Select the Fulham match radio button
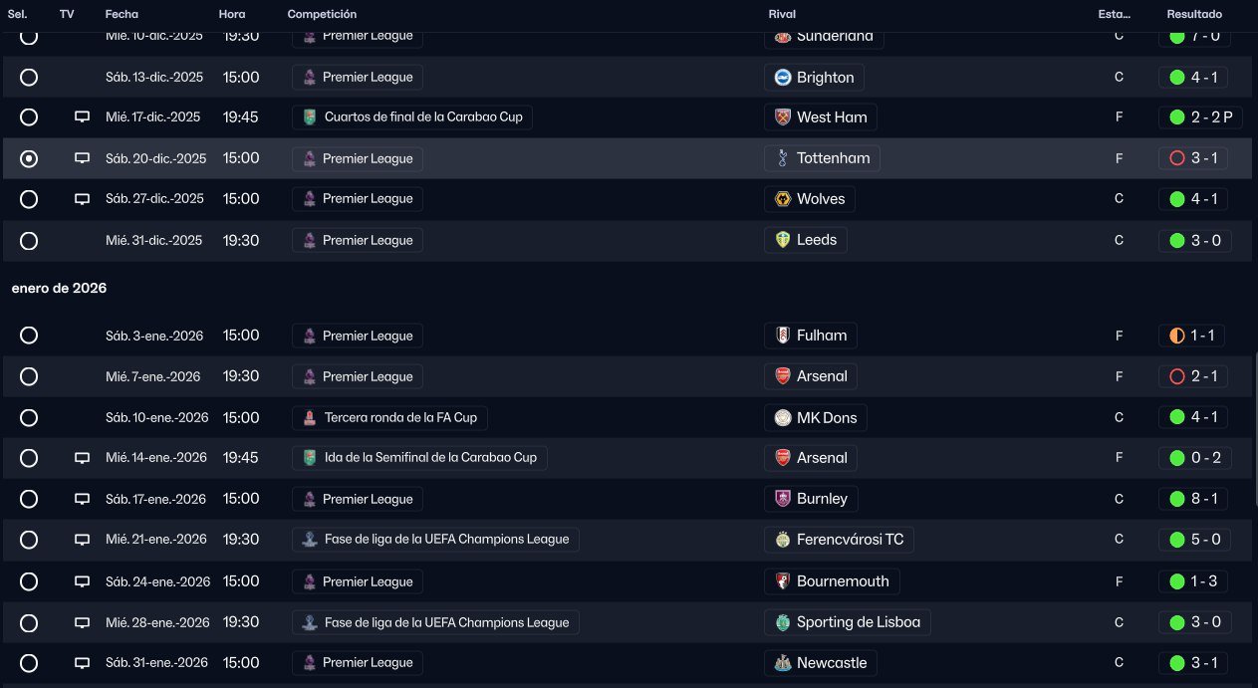This screenshot has width=1258, height=688. (29, 336)
